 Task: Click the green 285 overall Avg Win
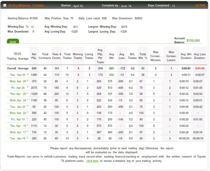111,68
